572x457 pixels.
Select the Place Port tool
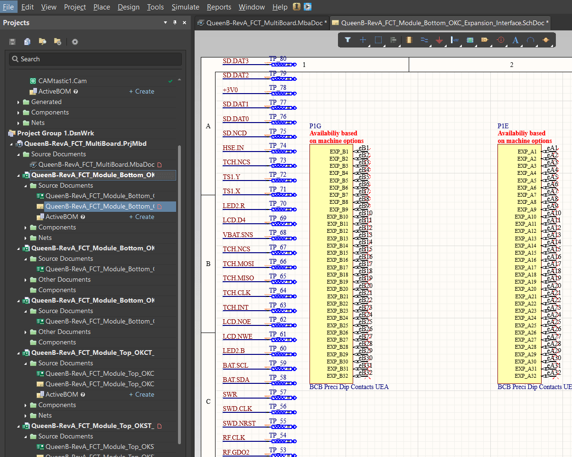coord(485,40)
